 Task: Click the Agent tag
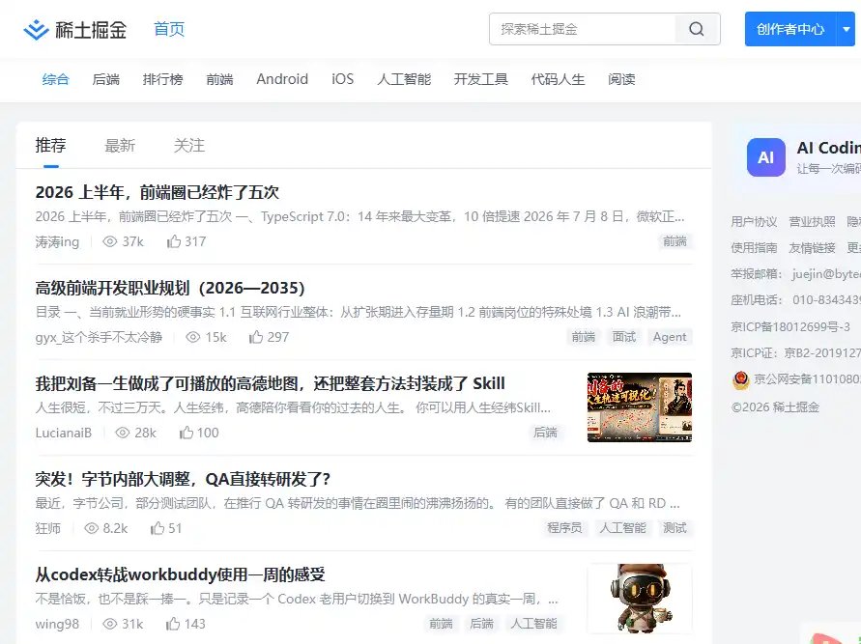tap(670, 337)
